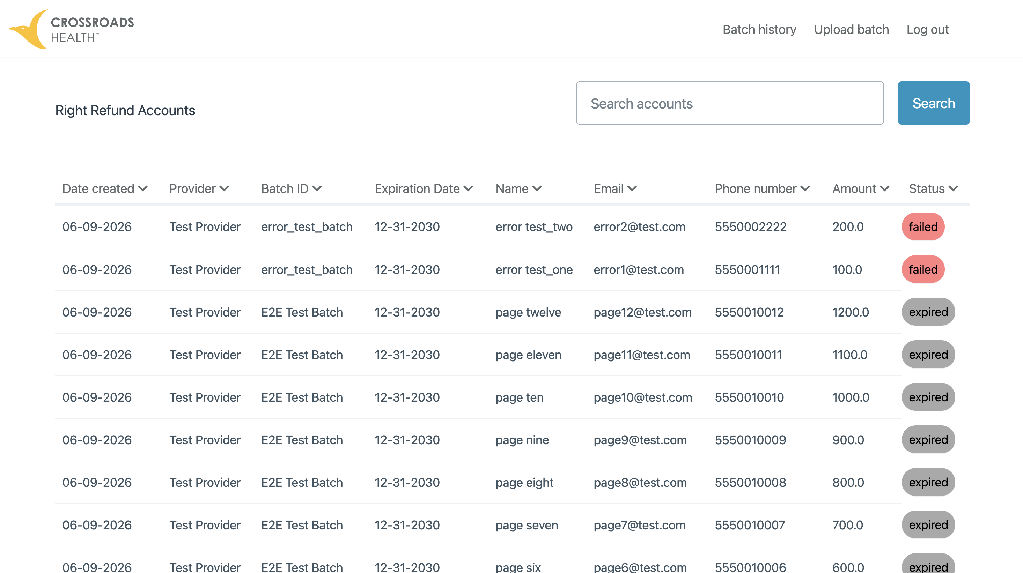
Task: Click name cell page eight
Action: (x=524, y=483)
